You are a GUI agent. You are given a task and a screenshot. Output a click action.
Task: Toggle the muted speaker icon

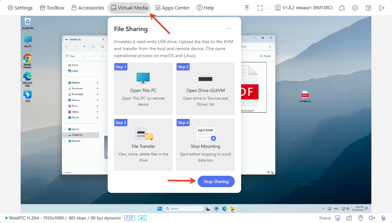[x=372, y=218]
